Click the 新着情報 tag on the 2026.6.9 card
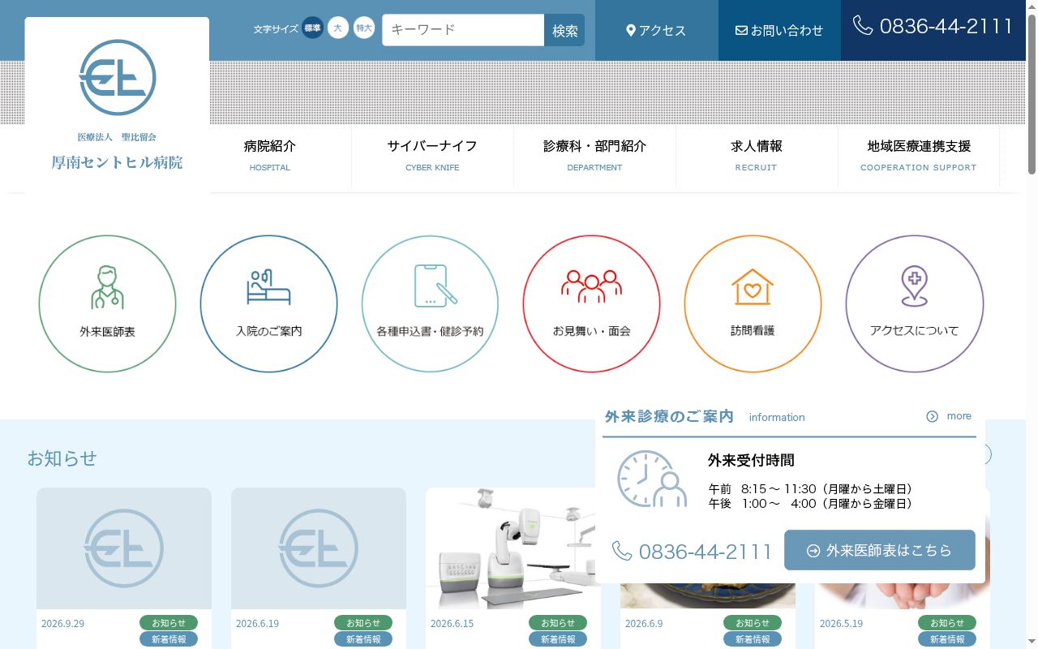 tap(753, 639)
